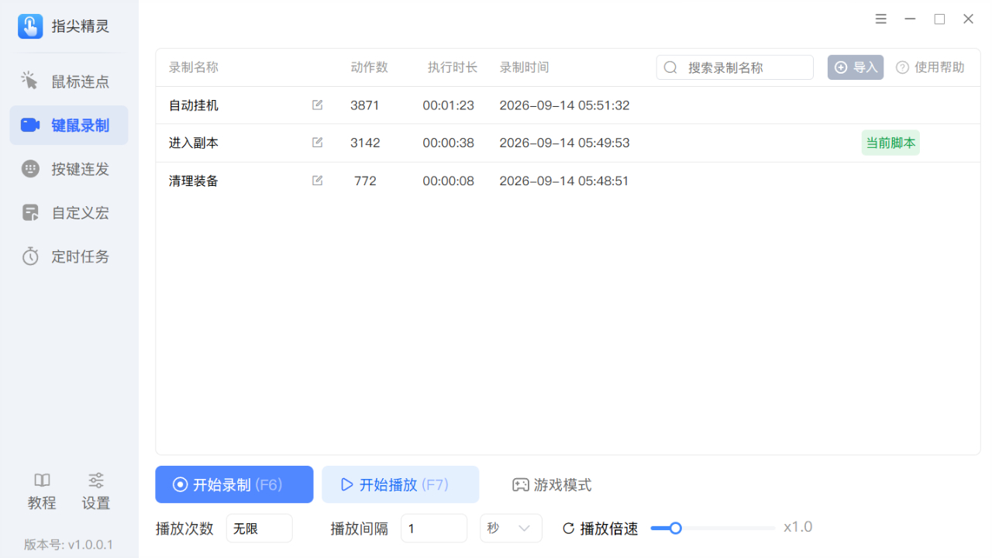992x558 pixels.
Task: Rename the 自动挂机 recording via edit icon
Action: click(x=317, y=105)
